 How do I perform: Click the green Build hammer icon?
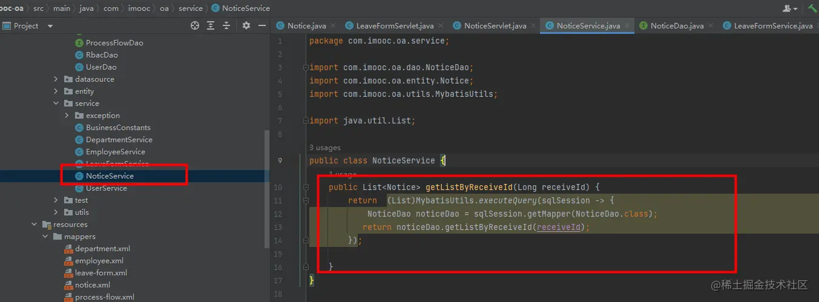click(812, 8)
